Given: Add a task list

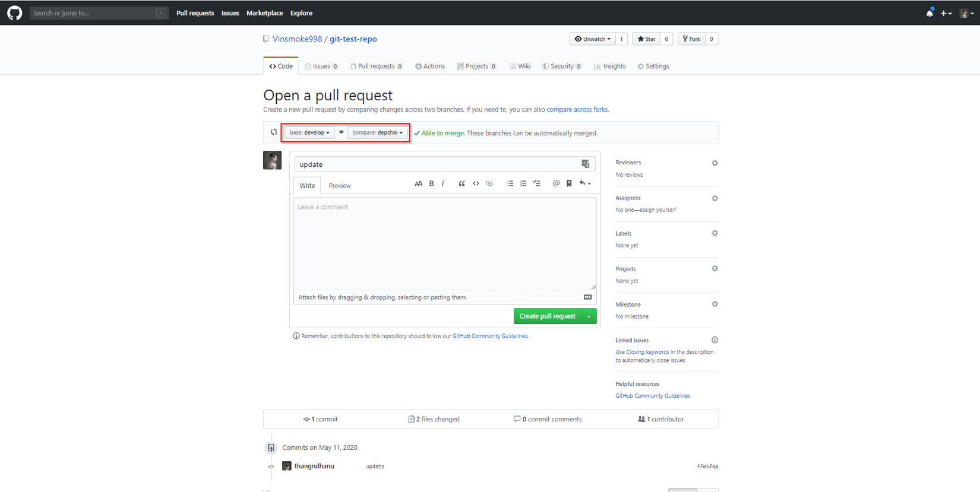Looking at the screenshot, I should coord(537,184).
